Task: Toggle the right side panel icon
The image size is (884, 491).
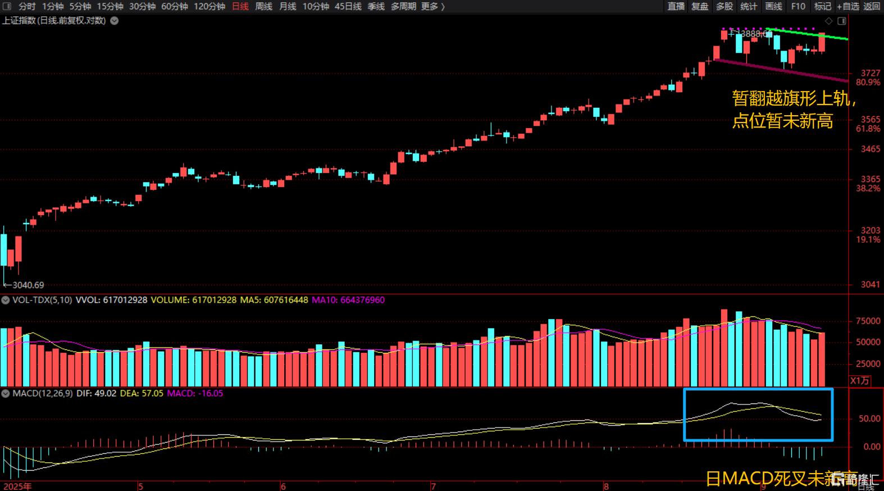Action: click(841, 21)
